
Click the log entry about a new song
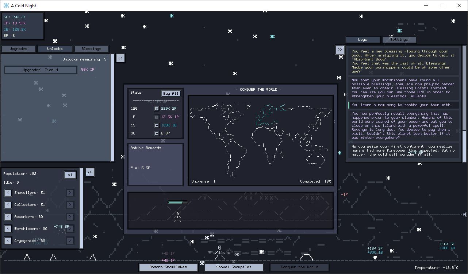click(x=404, y=105)
